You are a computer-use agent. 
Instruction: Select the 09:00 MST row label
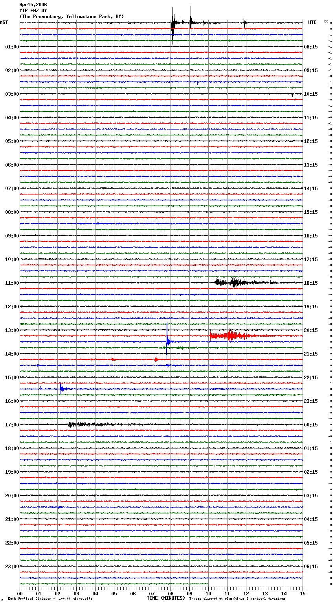[12, 236]
